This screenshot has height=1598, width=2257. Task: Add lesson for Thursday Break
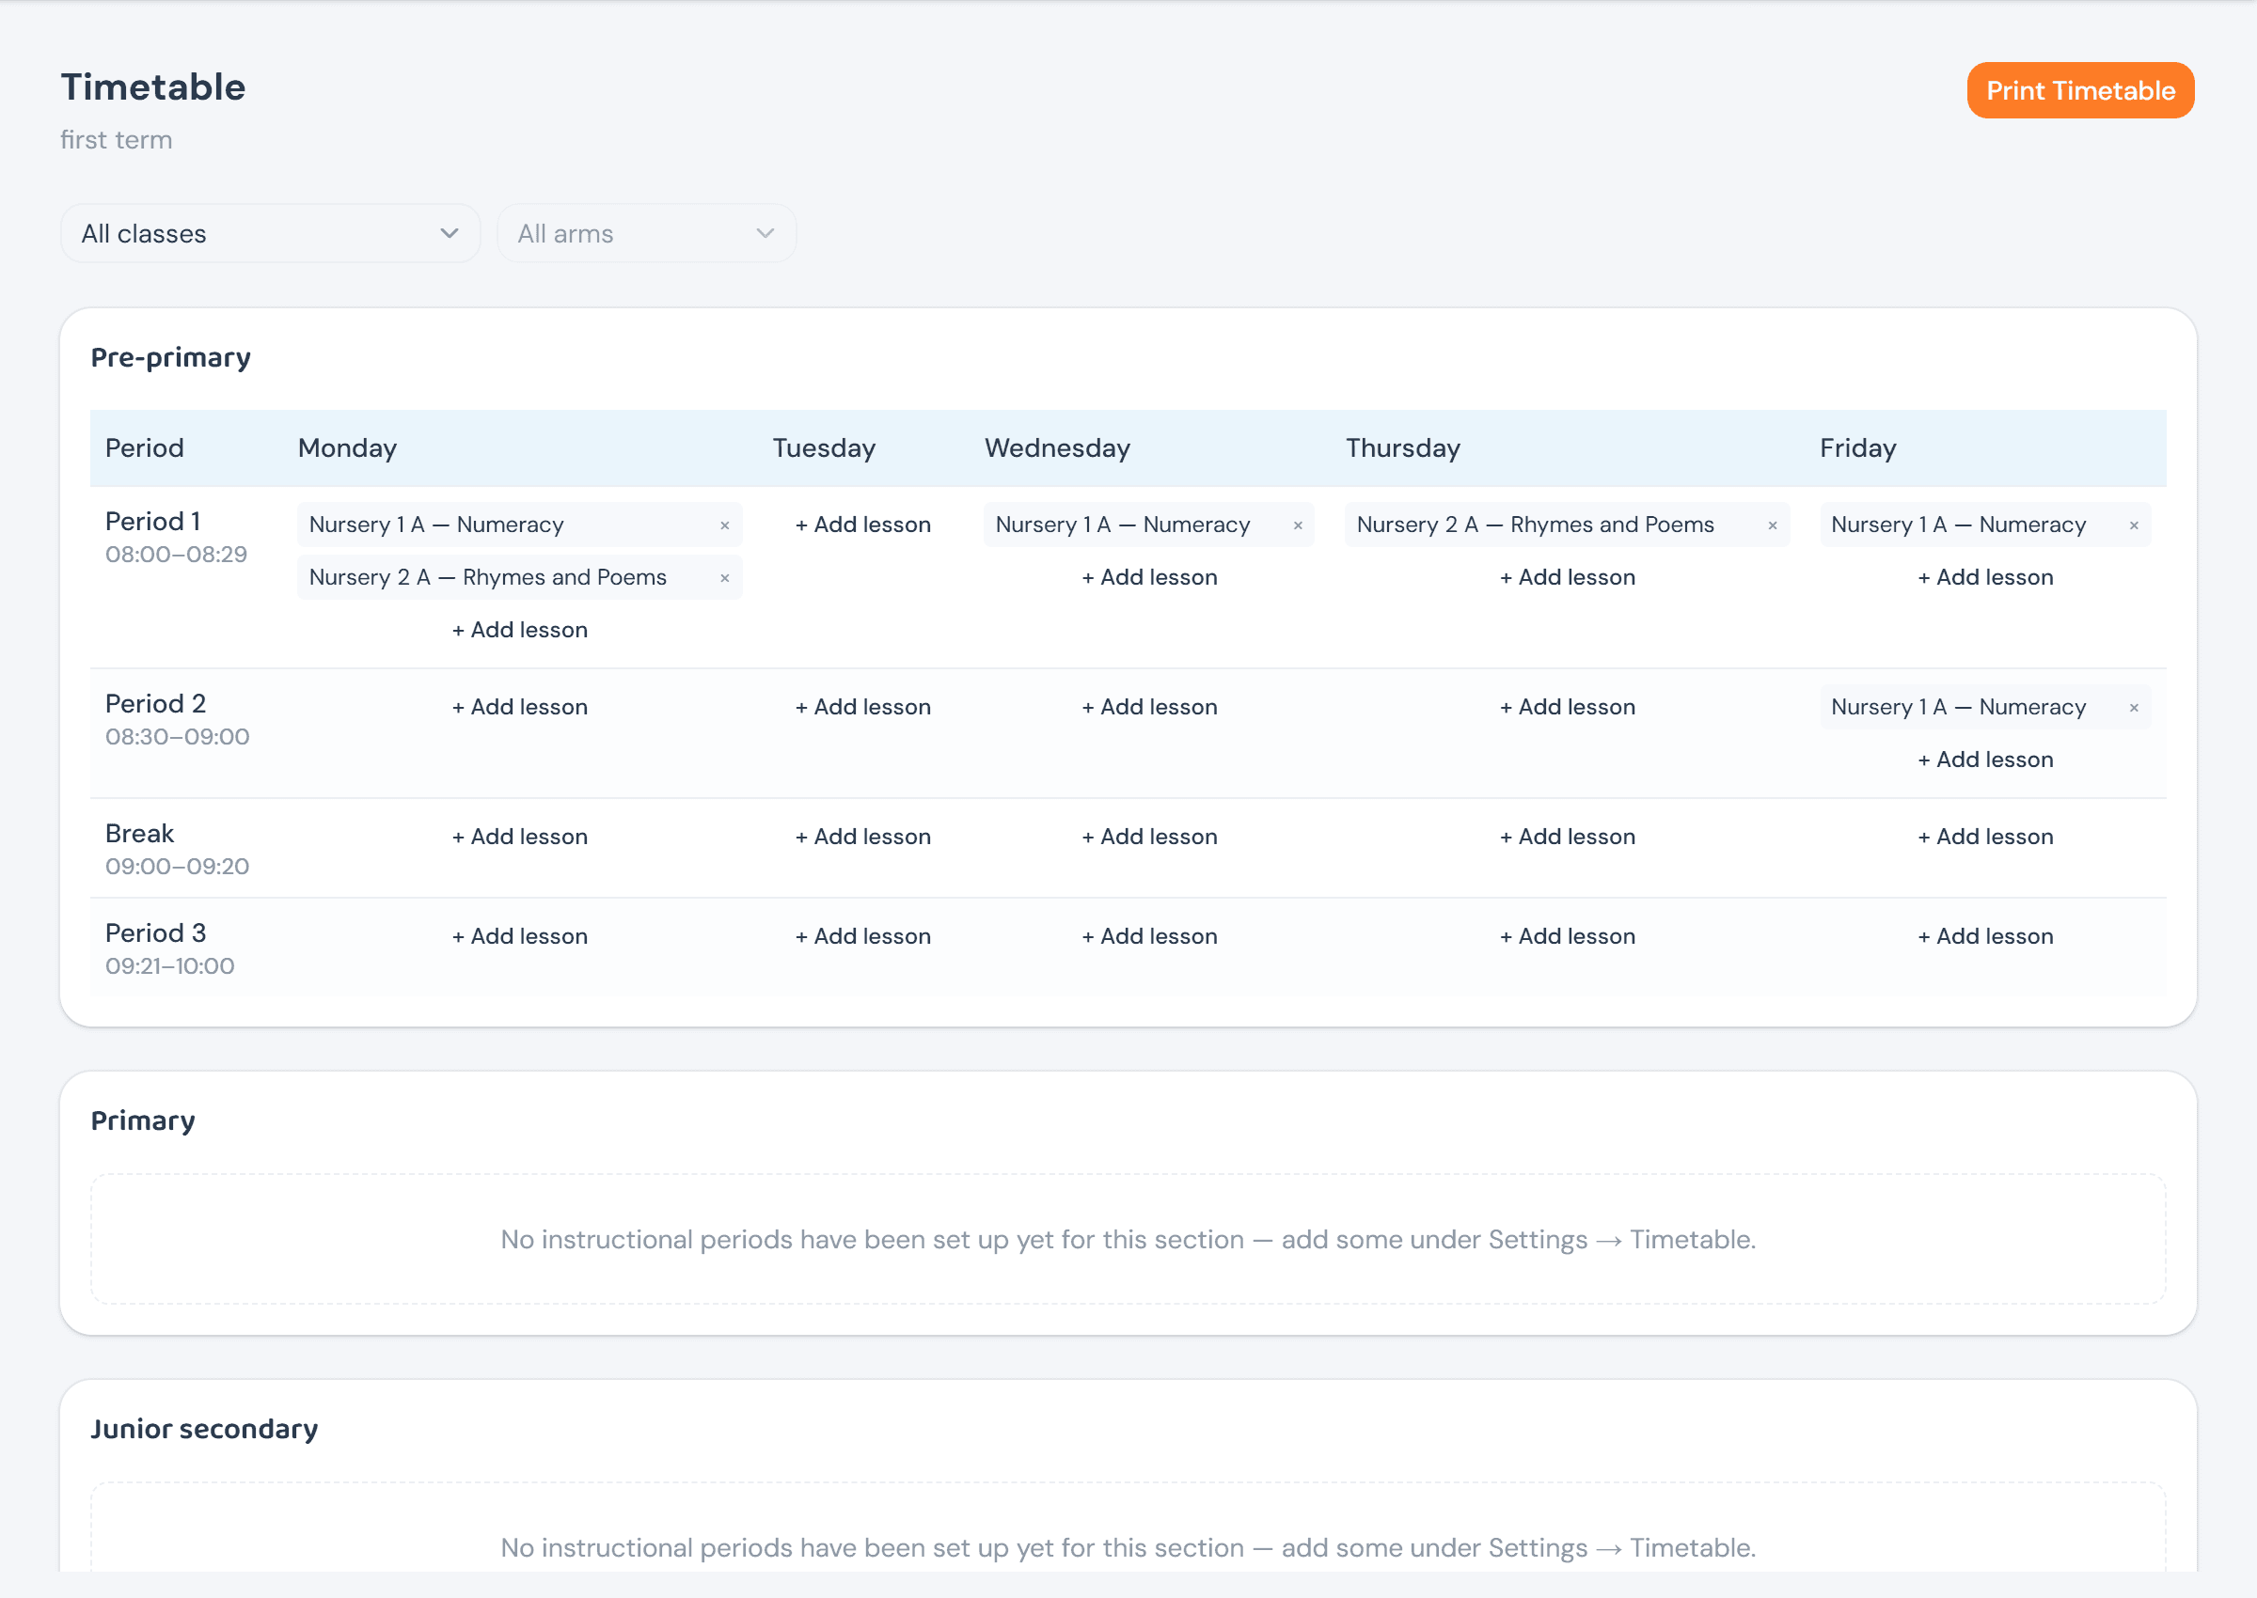pyautogui.click(x=1567, y=837)
